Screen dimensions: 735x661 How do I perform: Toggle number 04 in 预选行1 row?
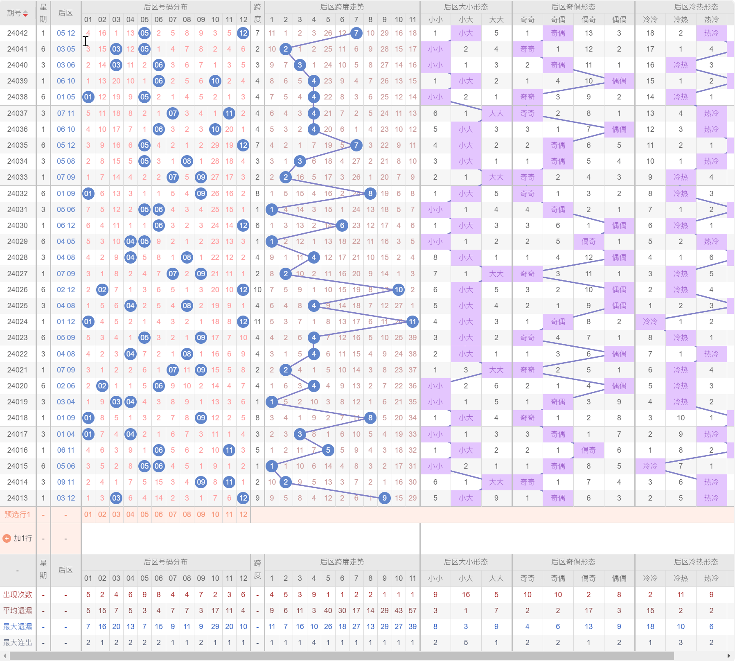click(131, 514)
